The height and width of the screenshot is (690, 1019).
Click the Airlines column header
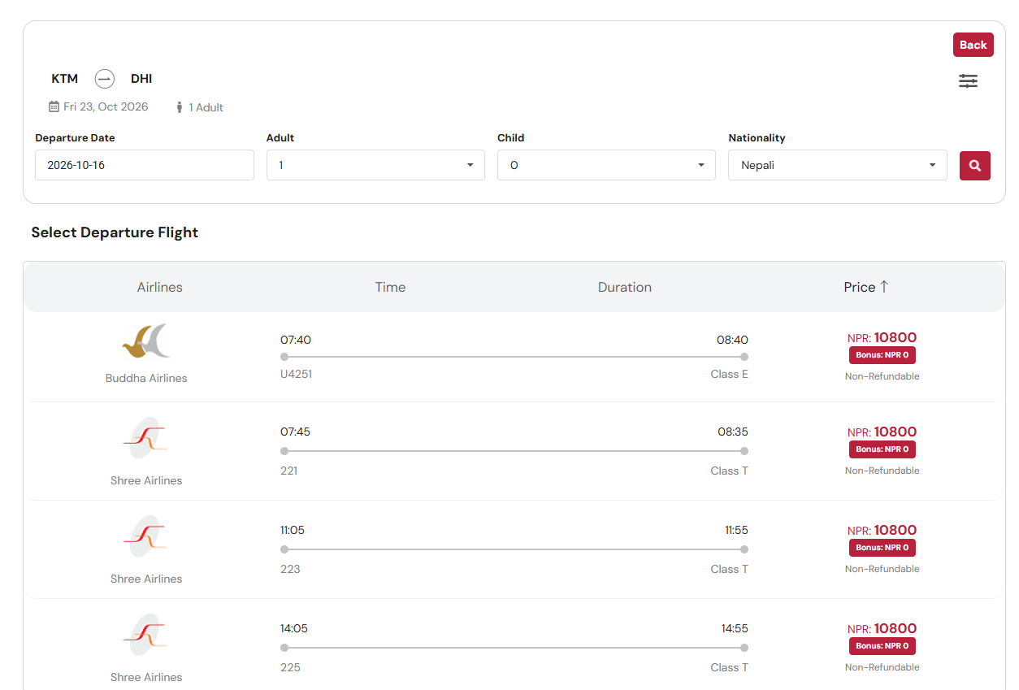pos(160,287)
